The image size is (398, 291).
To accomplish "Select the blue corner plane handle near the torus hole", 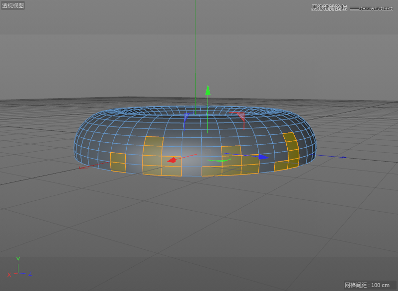I will (186, 117).
